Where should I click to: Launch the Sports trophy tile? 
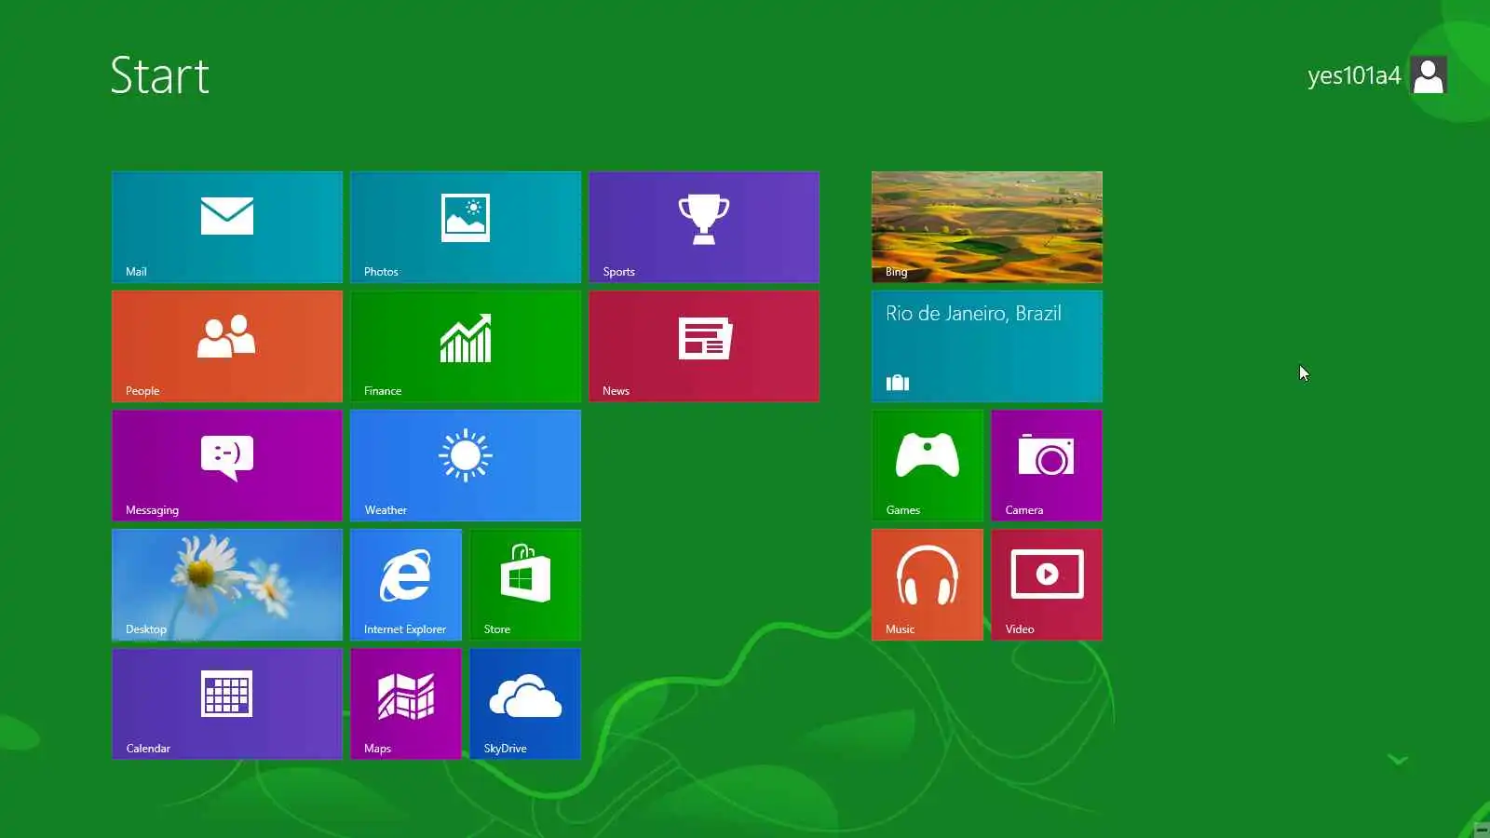click(x=704, y=227)
